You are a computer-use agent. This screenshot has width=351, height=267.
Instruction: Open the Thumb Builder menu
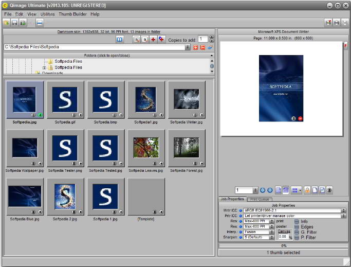[72, 14]
